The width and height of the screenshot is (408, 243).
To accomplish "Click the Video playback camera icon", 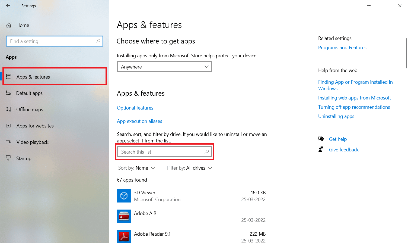I will pyautogui.click(x=8, y=142).
